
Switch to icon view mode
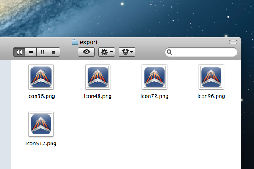(19, 52)
